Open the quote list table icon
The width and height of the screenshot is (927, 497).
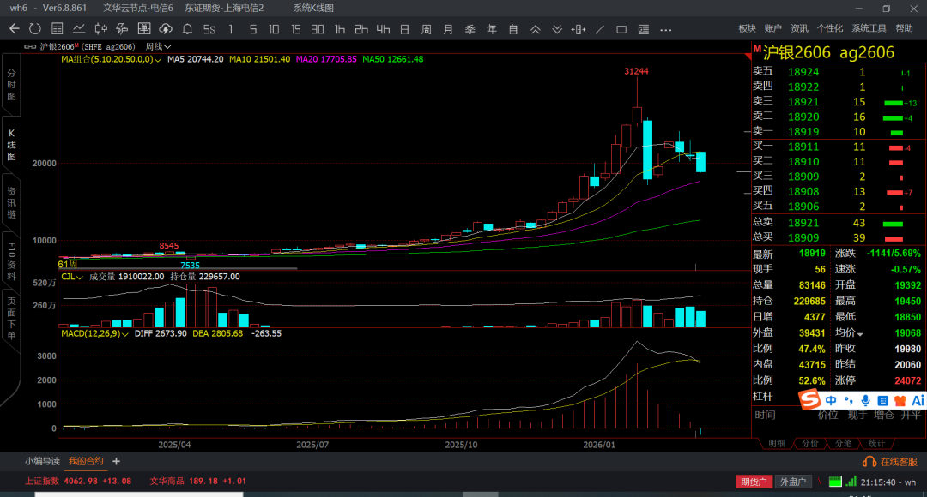57,29
